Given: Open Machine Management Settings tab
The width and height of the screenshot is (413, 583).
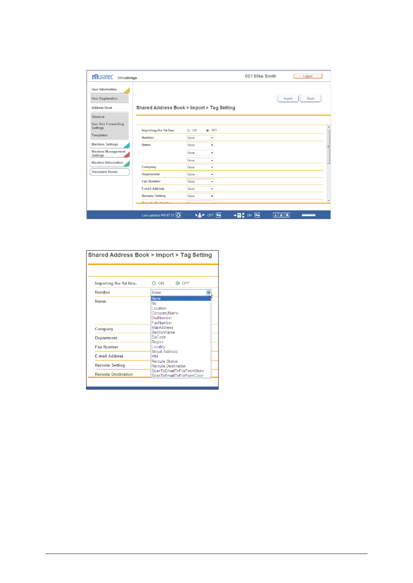Looking at the screenshot, I should [x=110, y=154].
